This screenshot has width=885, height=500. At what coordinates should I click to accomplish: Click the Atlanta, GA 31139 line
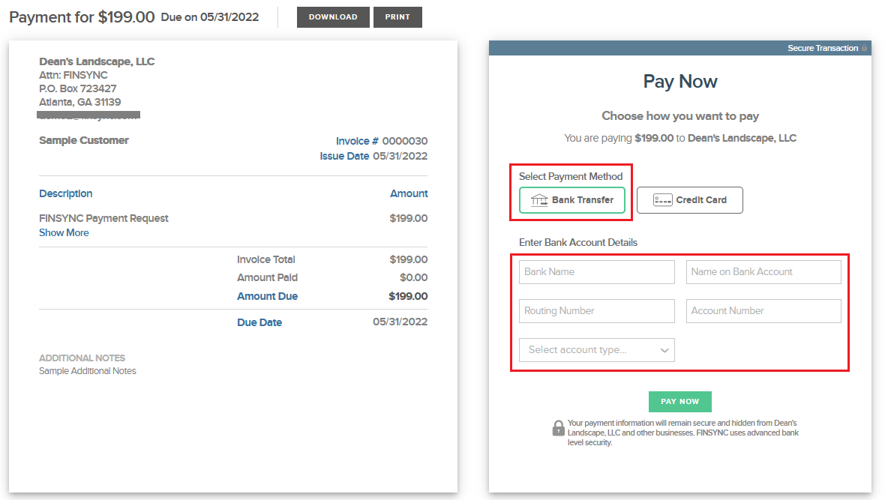pyautogui.click(x=79, y=102)
